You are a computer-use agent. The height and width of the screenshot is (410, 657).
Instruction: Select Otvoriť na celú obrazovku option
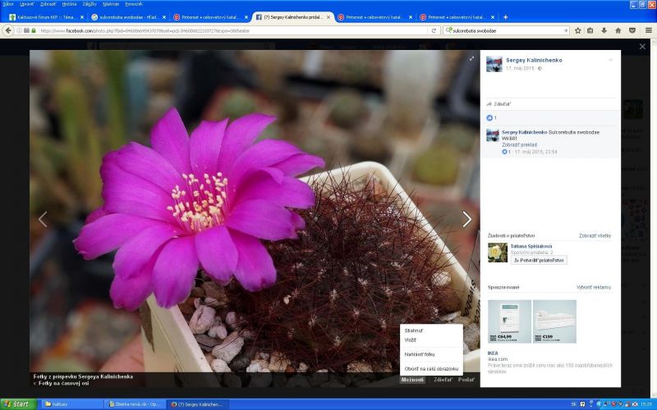coord(431,369)
